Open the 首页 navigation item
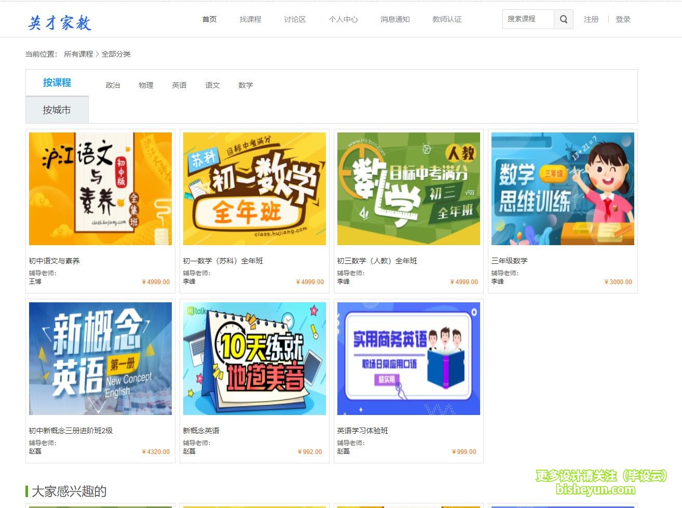The width and height of the screenshot is (682, 508). click(210, 19)
